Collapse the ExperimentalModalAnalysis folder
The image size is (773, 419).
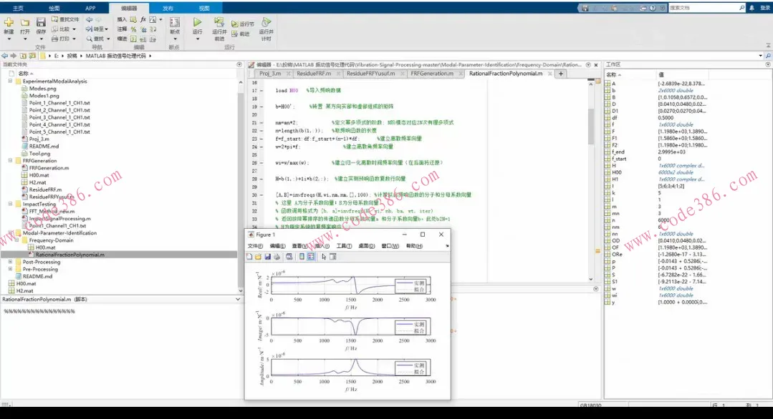tap(10, 82)
